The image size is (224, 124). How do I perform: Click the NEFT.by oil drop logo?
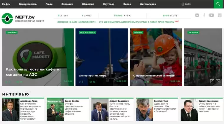(x=7, y=18)
